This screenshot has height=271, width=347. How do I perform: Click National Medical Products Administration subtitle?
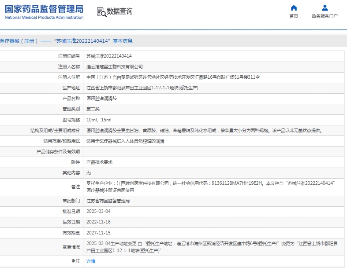point(44,18)
